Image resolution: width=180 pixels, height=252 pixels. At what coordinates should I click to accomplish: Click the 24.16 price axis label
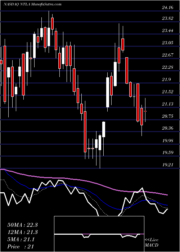pos(168,8)
